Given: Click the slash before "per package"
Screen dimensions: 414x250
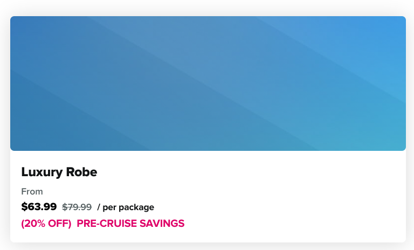Looking at the screenshot, I should coord(99,207).
